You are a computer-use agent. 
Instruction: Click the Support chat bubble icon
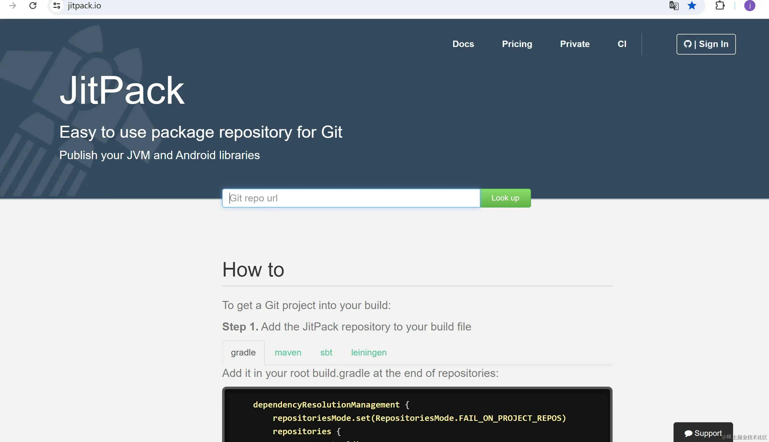[x=688, y=433]
